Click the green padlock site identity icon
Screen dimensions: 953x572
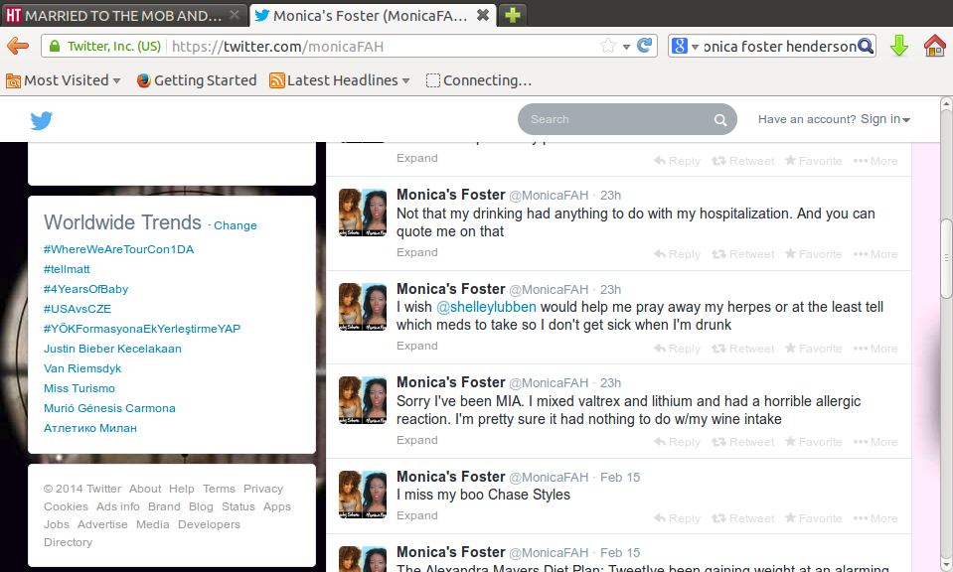click(55, 46)
